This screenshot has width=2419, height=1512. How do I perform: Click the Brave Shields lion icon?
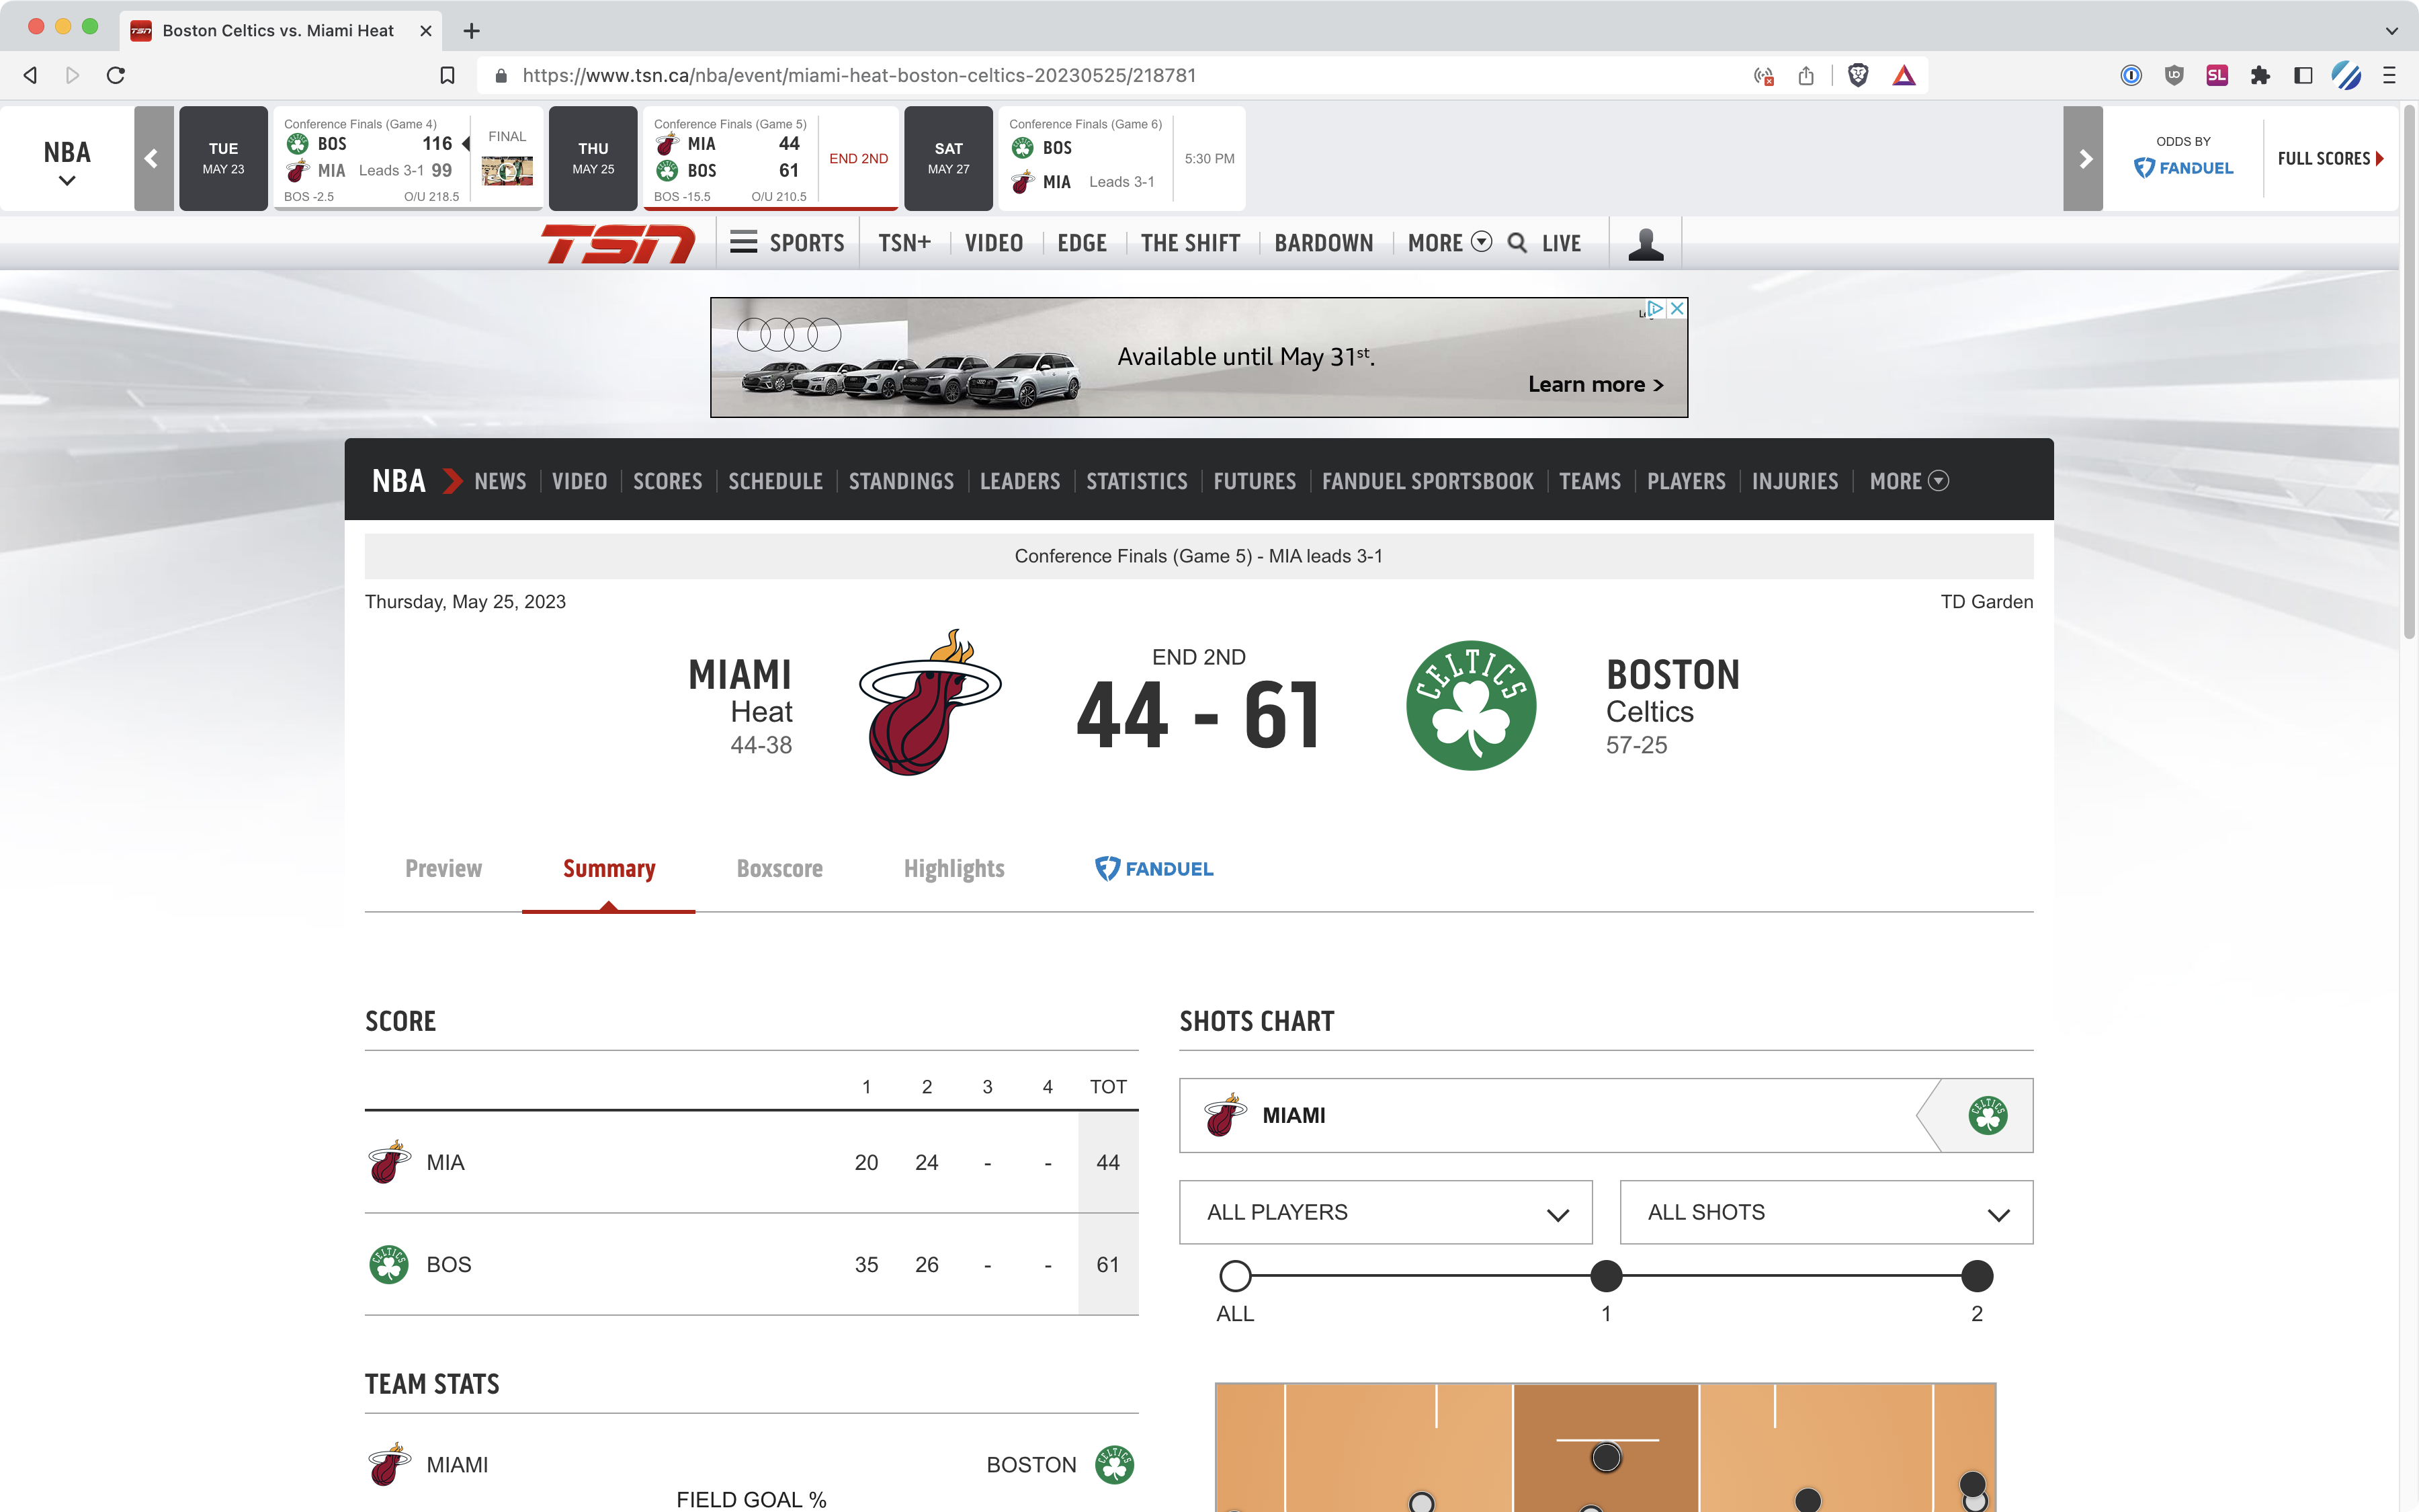[1857, 74]
